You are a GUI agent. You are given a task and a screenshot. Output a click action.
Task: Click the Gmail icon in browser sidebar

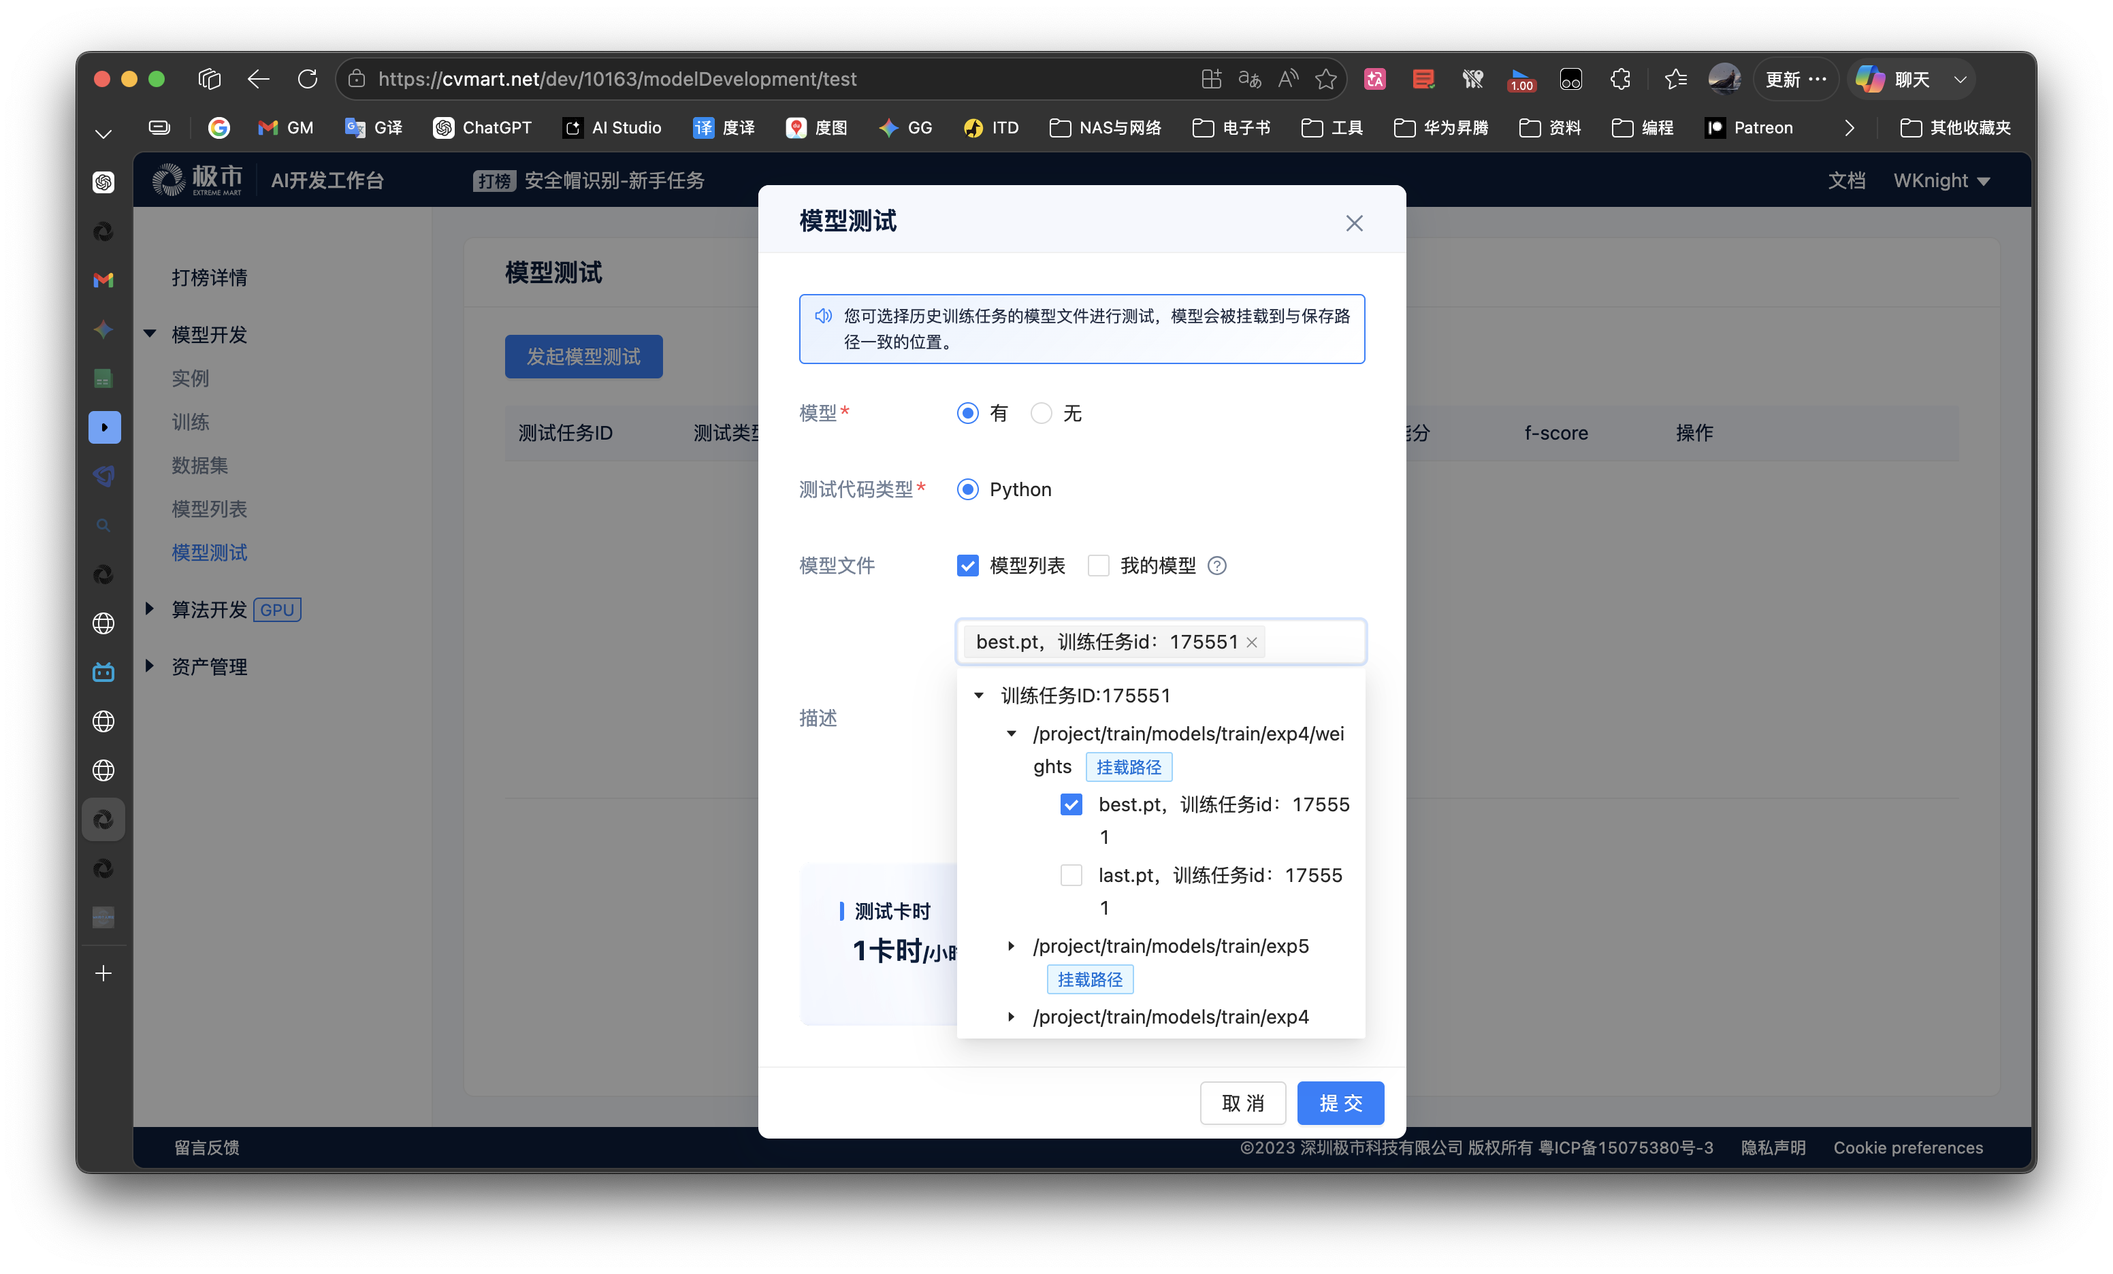(103, 280)
